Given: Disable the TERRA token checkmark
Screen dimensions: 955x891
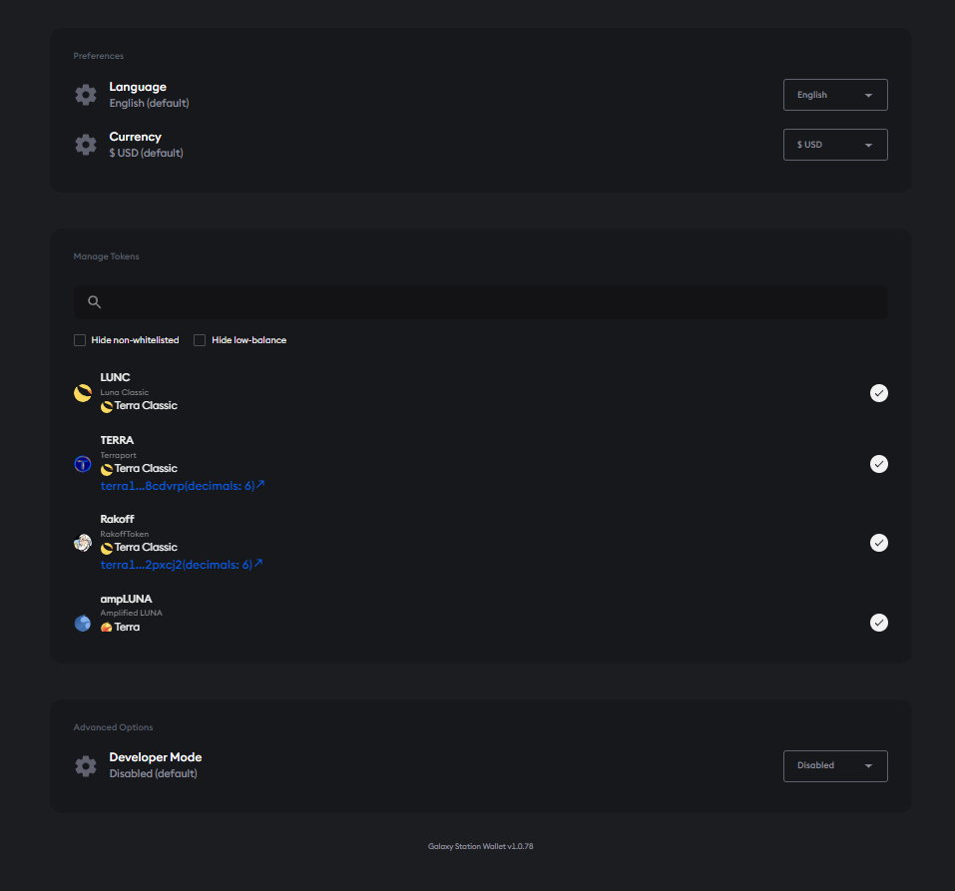Looking at the screenshot, I should point(878,464).
